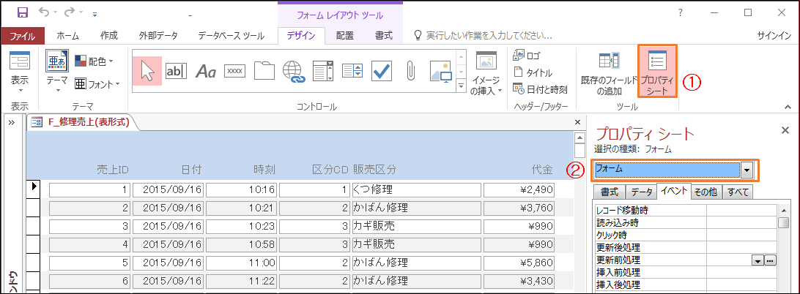
Task: Click the Undo arrow icon
Action: click(x=45, y=12)
